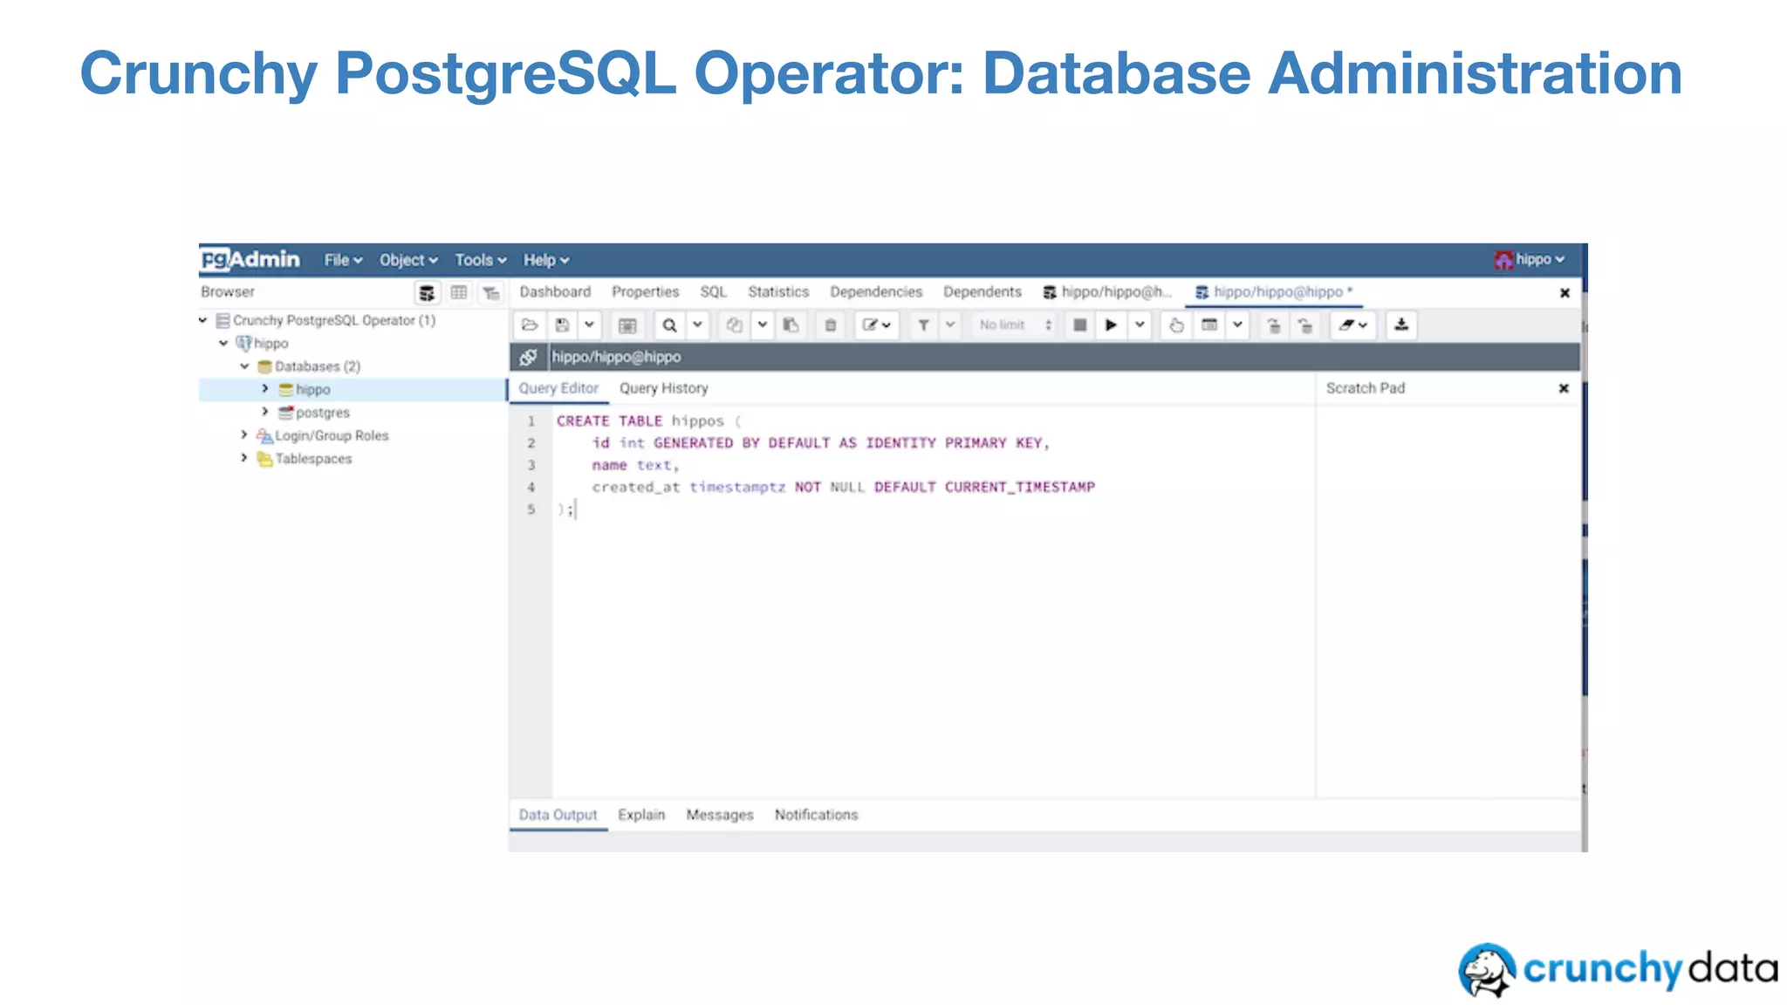
Task: Click the Filter funnel icon
Action: tap(923, 325)
